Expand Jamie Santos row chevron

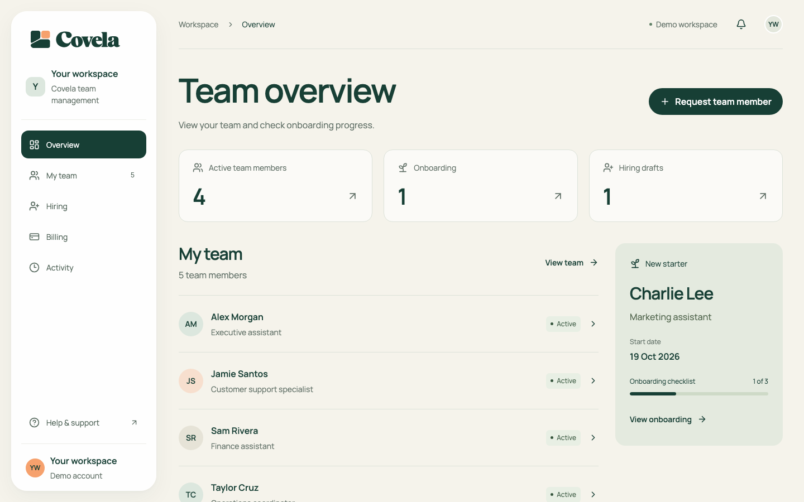tap(593, 381)
